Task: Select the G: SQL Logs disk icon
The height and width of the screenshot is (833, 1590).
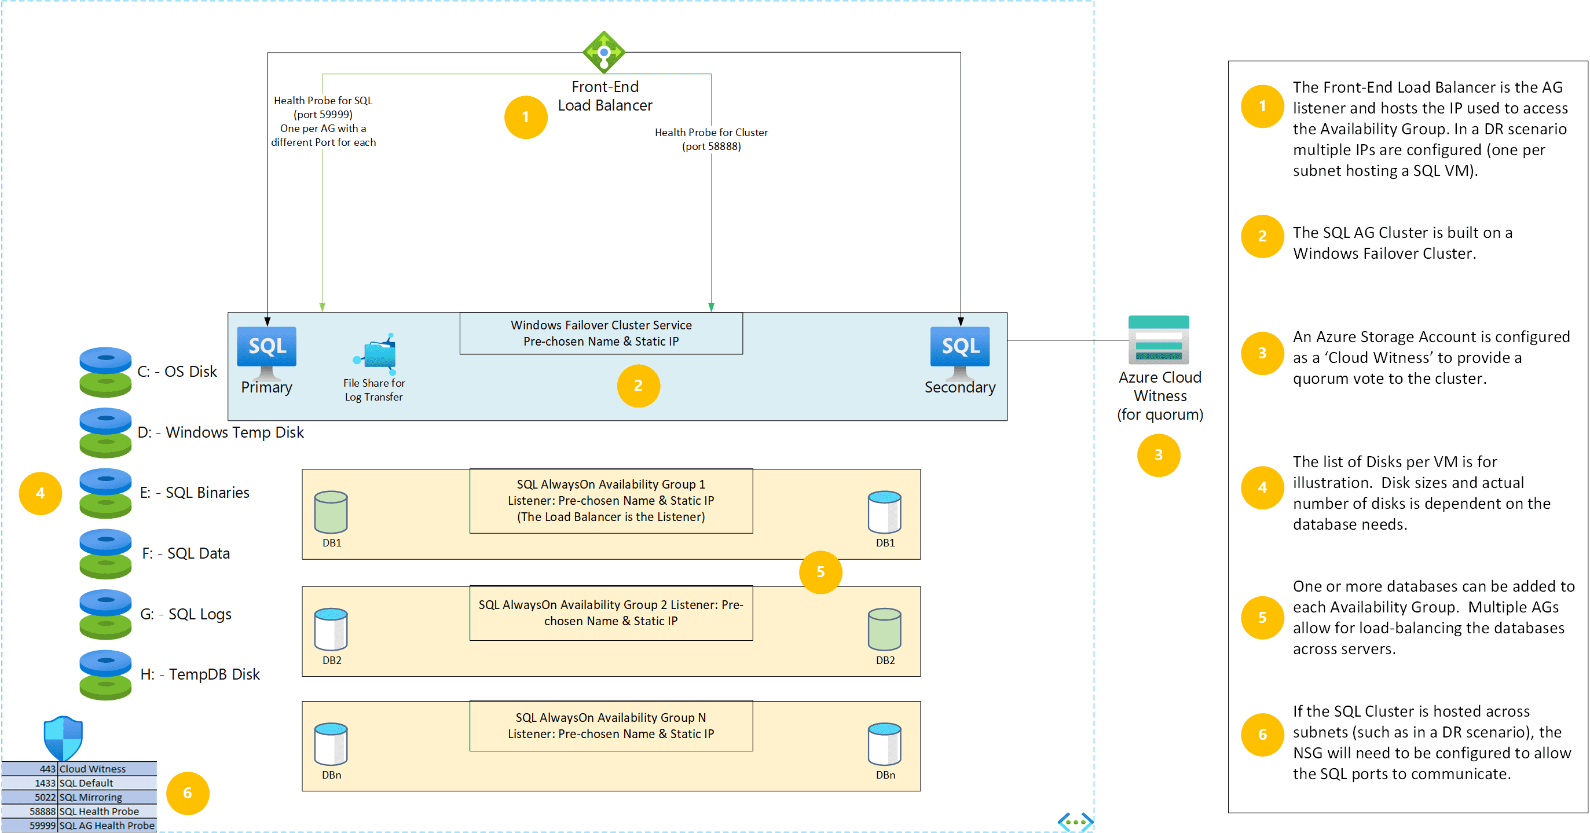Action: (105, 615)
